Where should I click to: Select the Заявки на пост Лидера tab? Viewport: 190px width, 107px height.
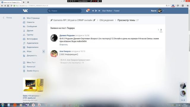click(x=11, y=2)
